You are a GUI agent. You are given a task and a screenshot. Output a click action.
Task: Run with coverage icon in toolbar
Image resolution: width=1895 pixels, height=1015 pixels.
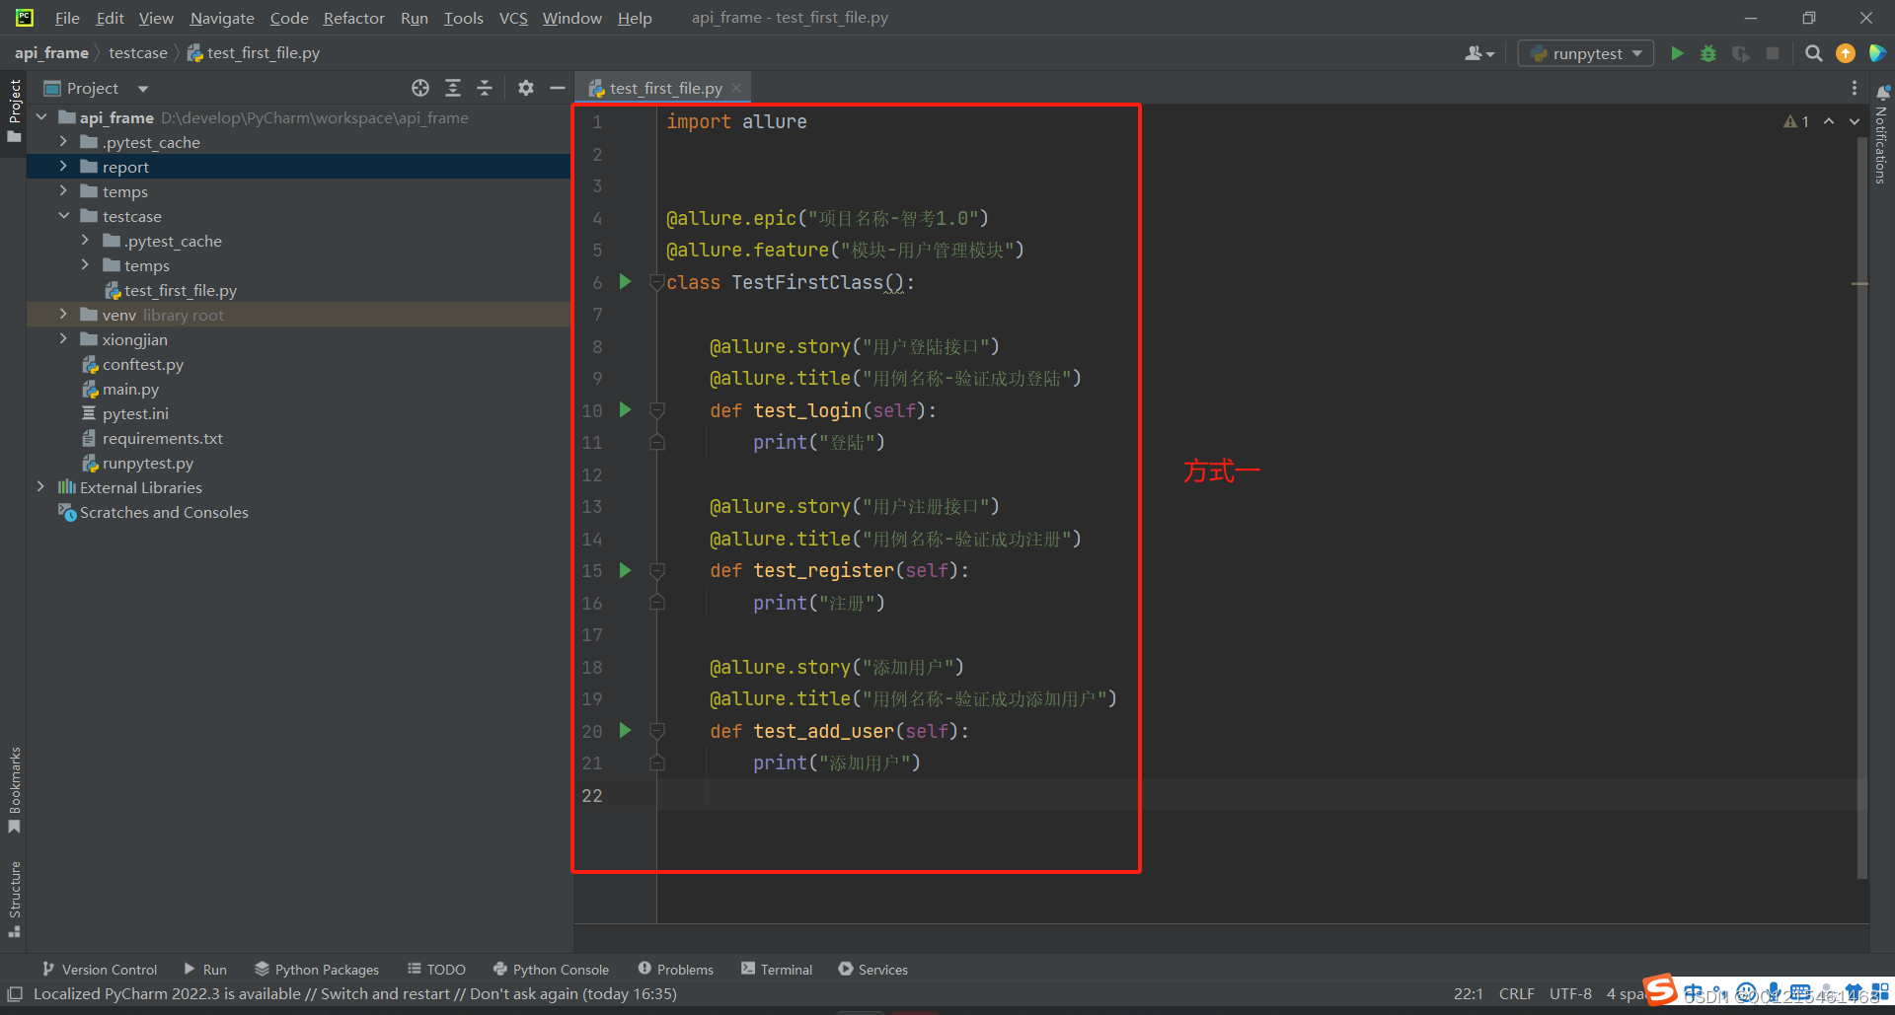click(x=1741, y=53)
